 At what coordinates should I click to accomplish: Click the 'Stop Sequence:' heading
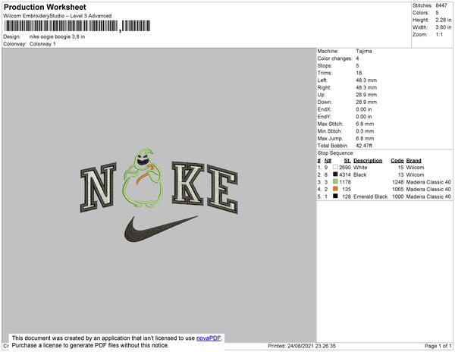[x=335, y=153]
